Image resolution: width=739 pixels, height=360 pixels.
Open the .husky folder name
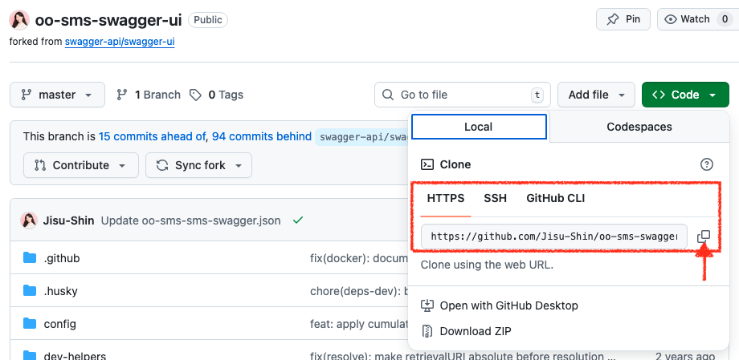click(61, 291)
